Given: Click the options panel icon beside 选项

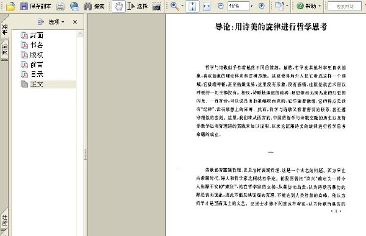Looking at the screenshot, I should tap(41, 22).
